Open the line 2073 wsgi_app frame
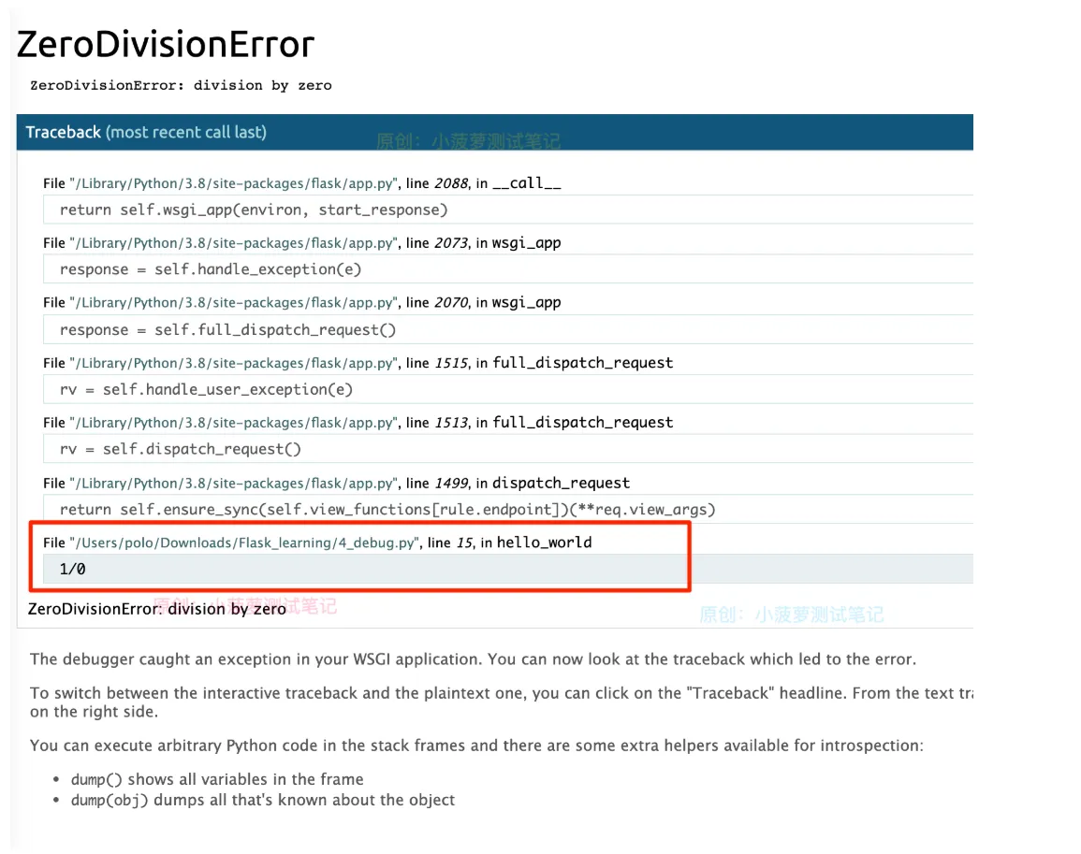 coord(302,243)
